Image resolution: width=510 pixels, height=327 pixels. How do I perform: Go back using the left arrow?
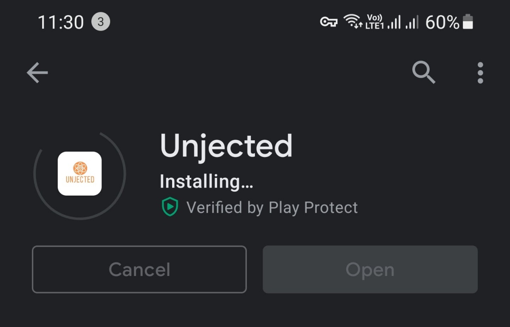pyautogui.click(x=37, y=73)
